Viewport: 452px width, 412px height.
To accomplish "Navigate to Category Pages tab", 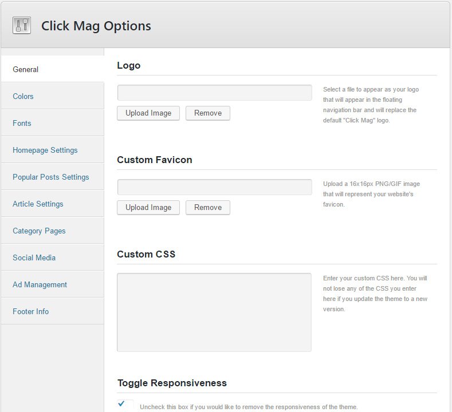I will tap(40, 231).
